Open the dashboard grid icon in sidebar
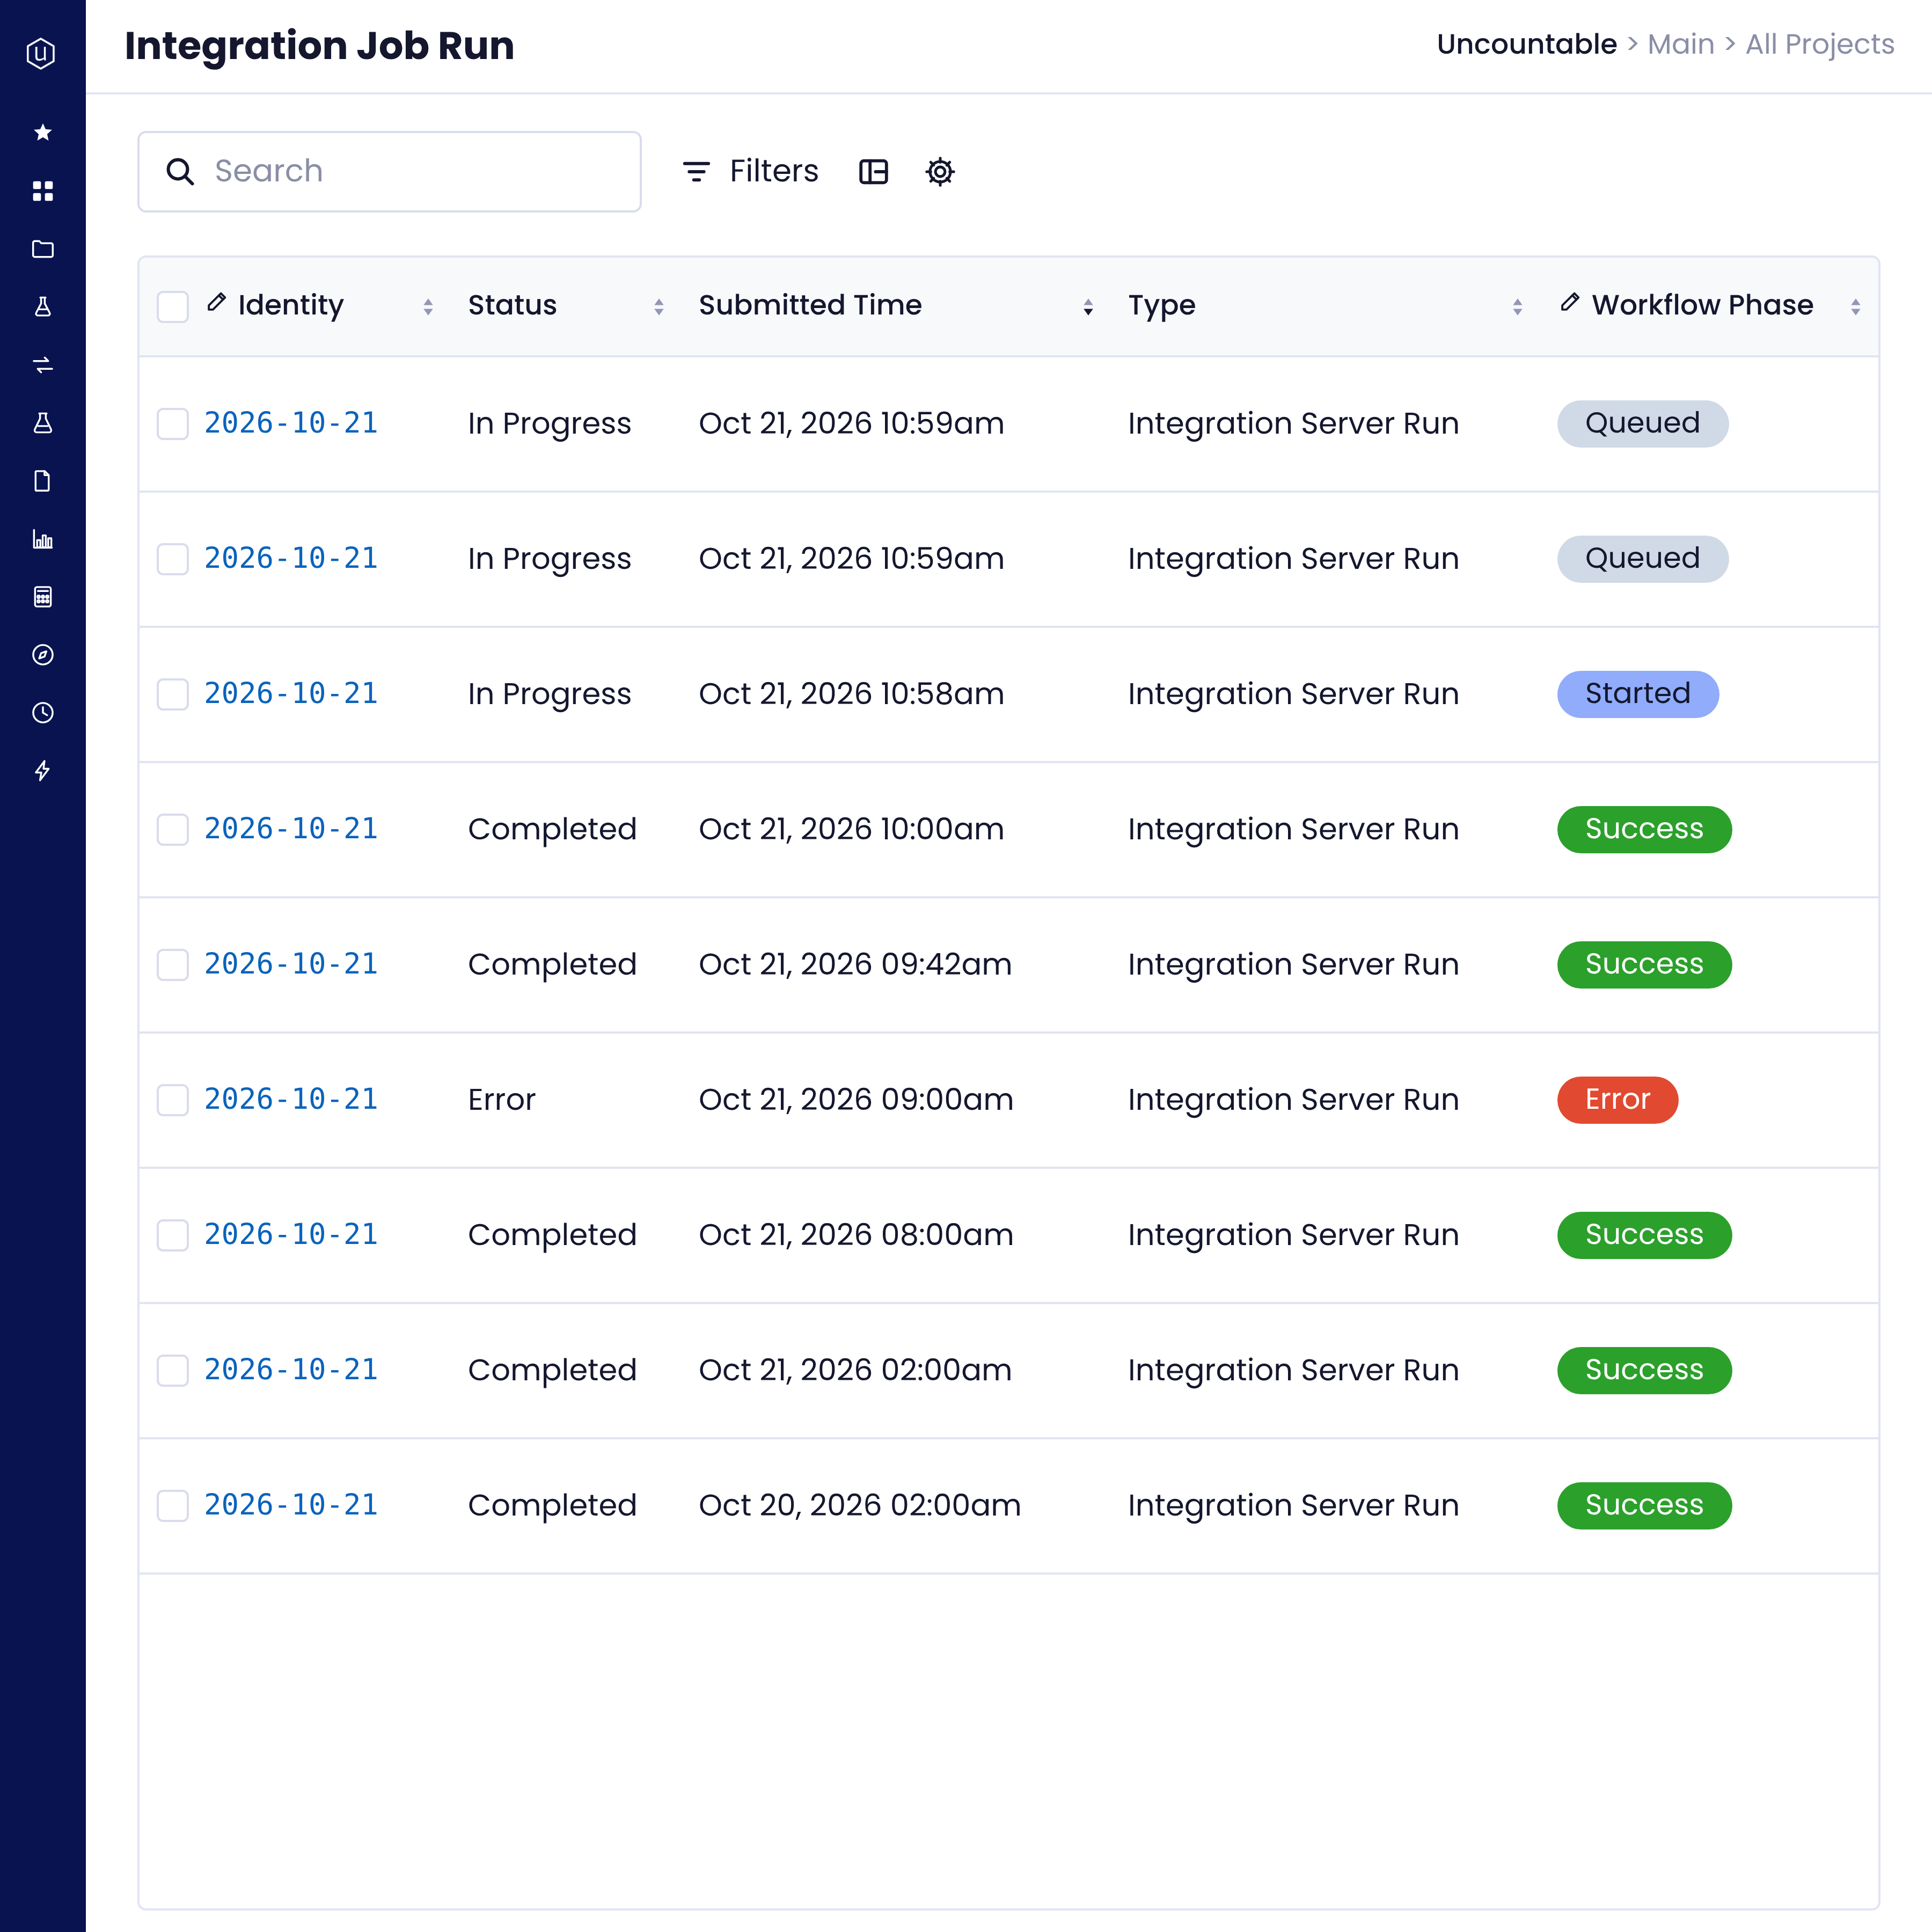This screenshot has height=1932, width=1932. coord(42,190)
